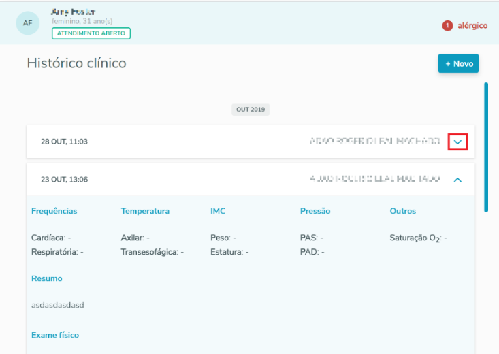Click the Exame físico section heading
The width and height of the screenshot is (499, 354).
point(55,335)
